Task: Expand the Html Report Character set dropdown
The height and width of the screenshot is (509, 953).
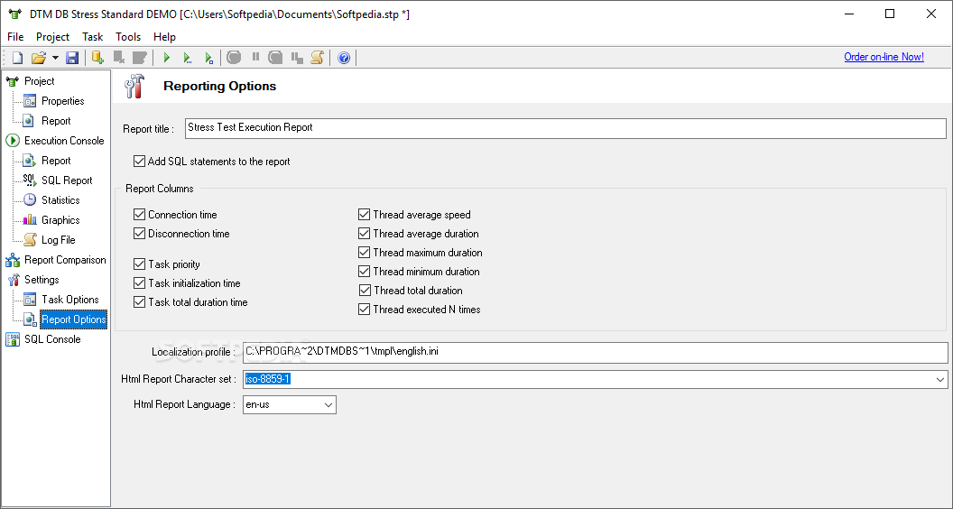Action: coord(940,379)
